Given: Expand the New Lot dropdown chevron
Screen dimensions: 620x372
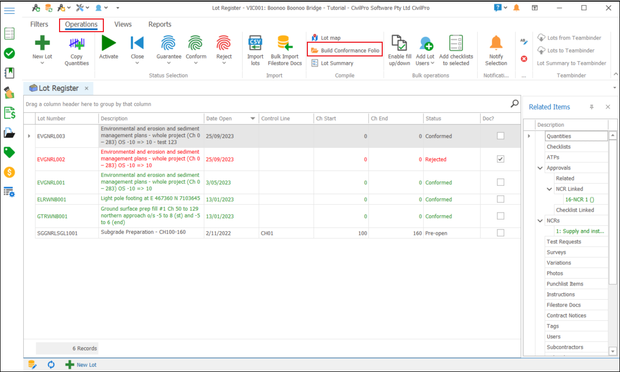Looking at the screenshot, I should point(42,62).
